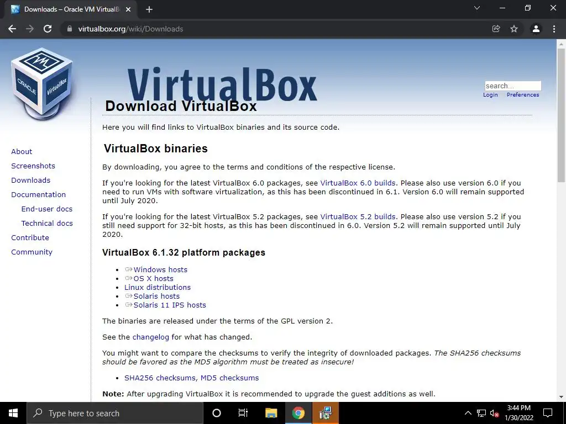
Task: Open the Windows Start menu
Action: pos(13,413)
